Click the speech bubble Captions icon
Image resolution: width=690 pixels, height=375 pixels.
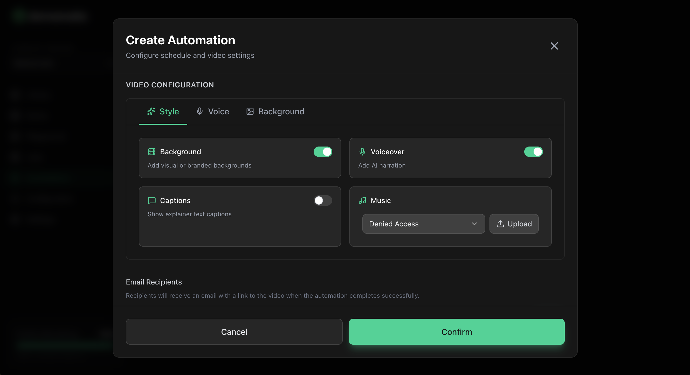click(151, 201)
